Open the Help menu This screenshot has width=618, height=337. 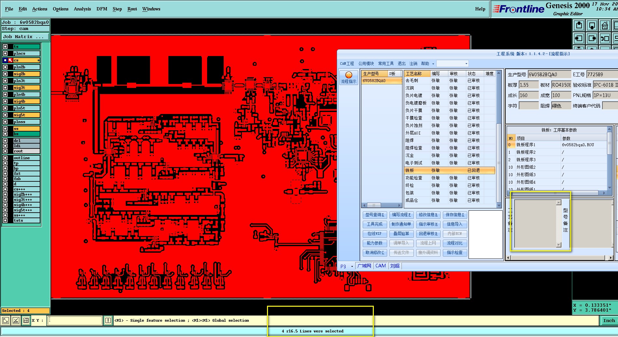(480, 9)
